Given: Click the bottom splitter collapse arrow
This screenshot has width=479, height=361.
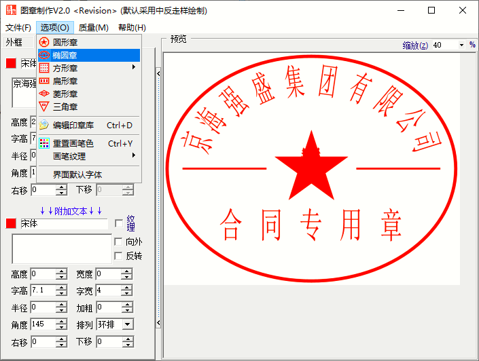Looking at the screenshot, I should tap(158, 322).
